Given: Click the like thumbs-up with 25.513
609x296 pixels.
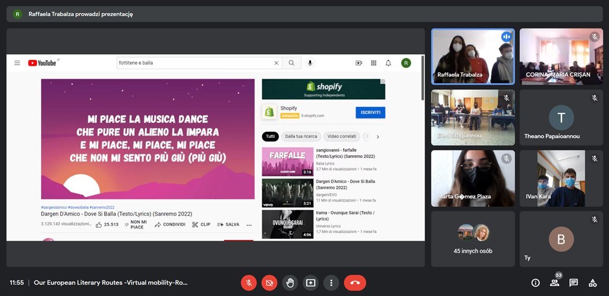Looking at the screenshot, I should (x=107, y=225).
